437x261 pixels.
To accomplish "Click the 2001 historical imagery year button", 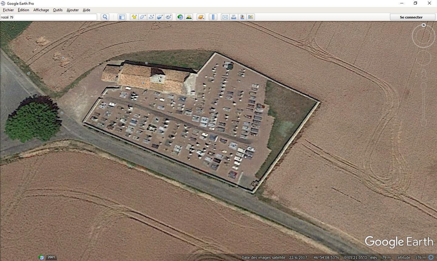I will 51,257.
